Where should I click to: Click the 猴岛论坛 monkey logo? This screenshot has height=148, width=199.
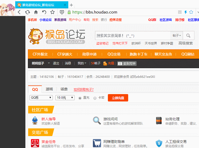pyautogui.click(x=57, y=36)
